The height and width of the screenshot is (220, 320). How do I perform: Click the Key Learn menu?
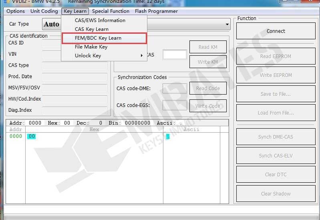tap(75, 11)
